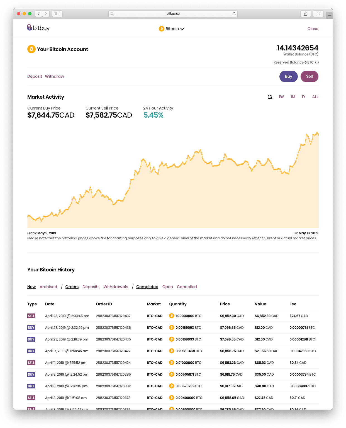
Task: Switch chart range to 1W
Action: coord(281,97)
